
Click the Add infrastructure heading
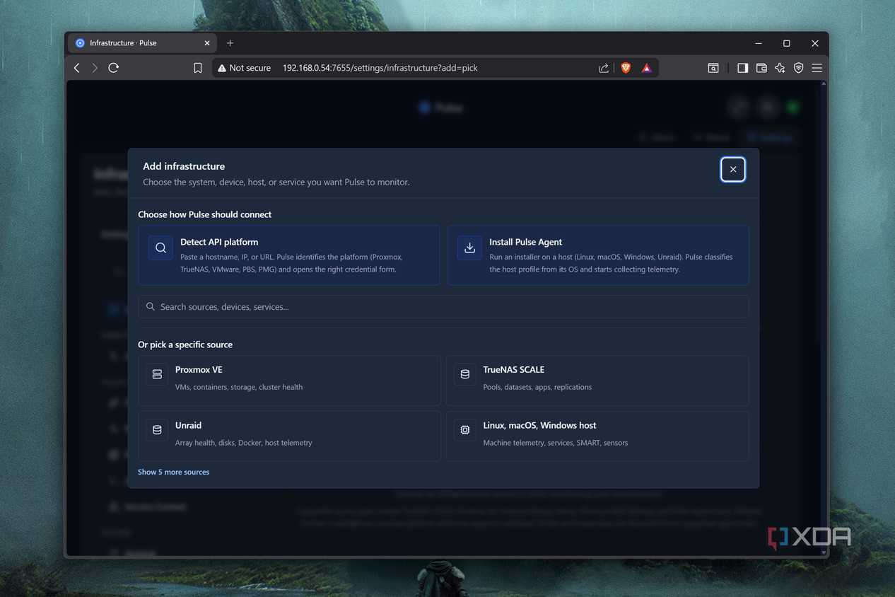tap(184, 166)
